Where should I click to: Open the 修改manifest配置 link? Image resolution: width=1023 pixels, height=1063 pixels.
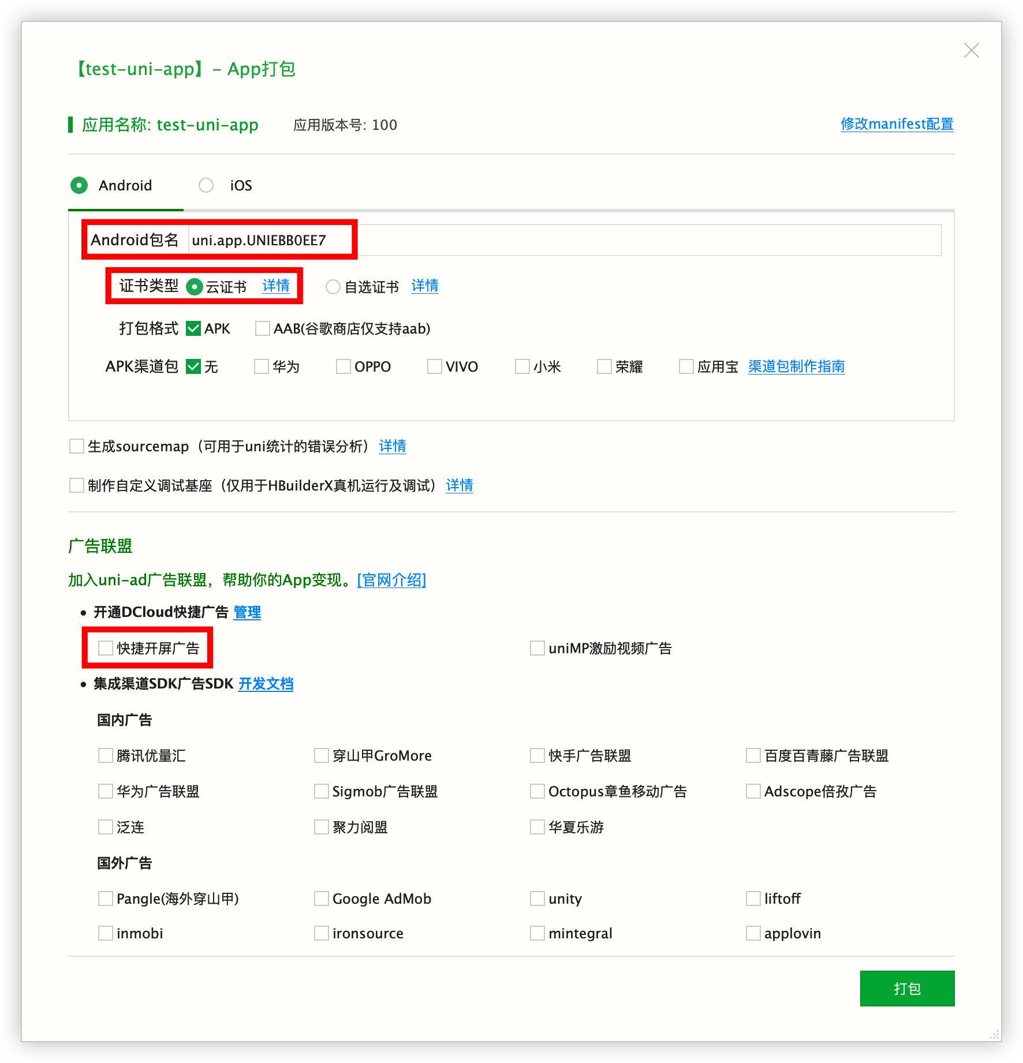(896, 124)
